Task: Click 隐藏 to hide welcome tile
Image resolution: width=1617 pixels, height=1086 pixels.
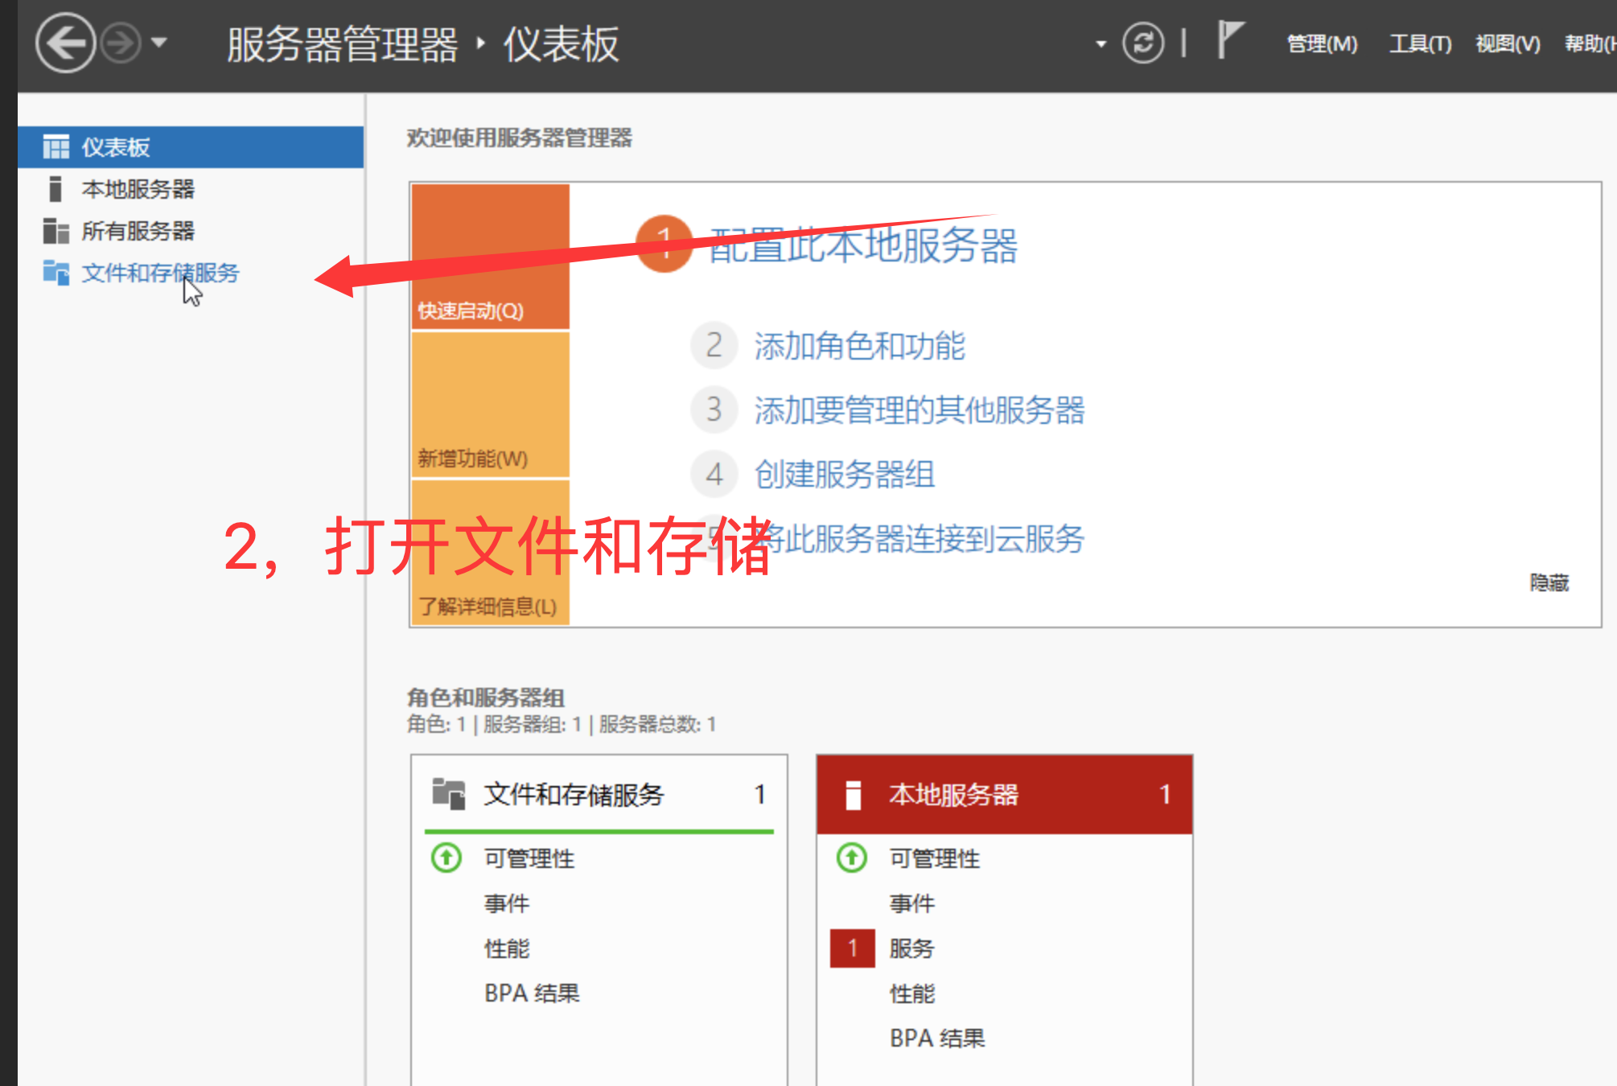Action: point(1549,582)
